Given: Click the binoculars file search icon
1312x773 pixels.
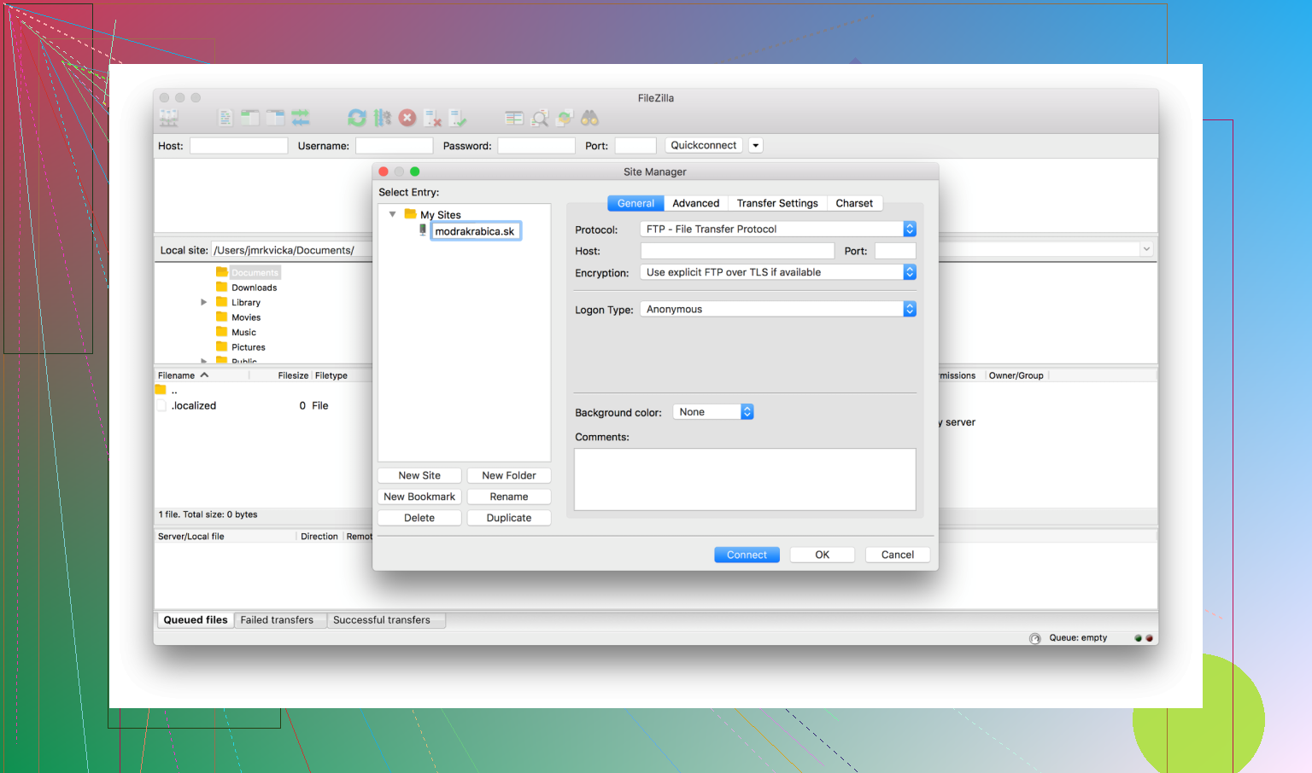Looking at the screenshot, I should tap(589, 119).
